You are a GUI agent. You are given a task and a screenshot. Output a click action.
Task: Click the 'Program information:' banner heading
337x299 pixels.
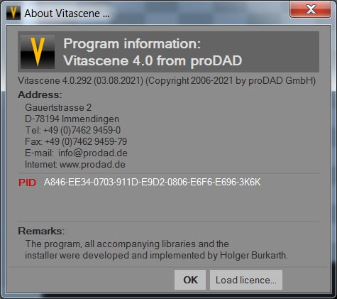(x=132, y=44)
